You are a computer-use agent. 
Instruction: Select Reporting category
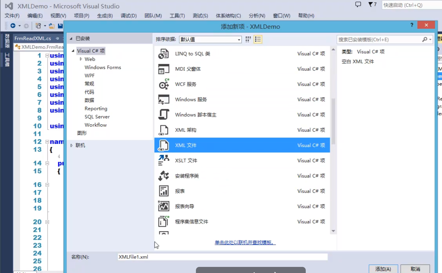pos(96,108)
